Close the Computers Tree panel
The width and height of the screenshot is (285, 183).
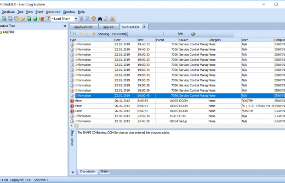64,26
